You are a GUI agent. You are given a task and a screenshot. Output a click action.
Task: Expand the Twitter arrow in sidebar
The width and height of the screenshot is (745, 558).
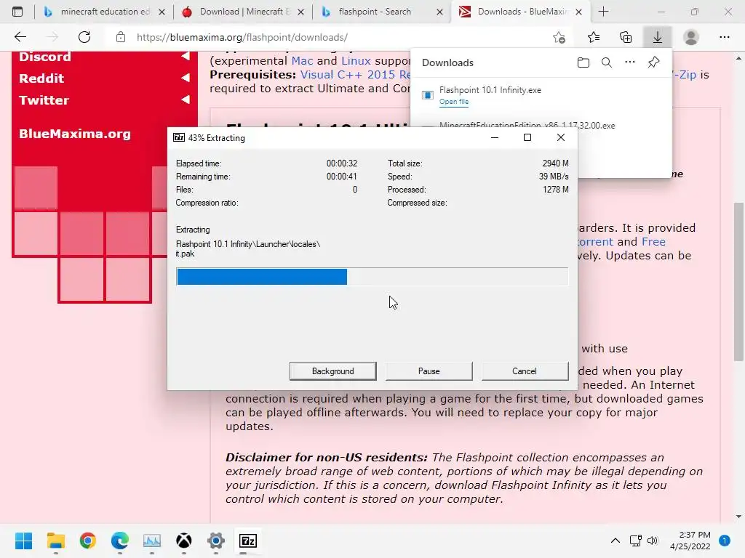(186, 99)
